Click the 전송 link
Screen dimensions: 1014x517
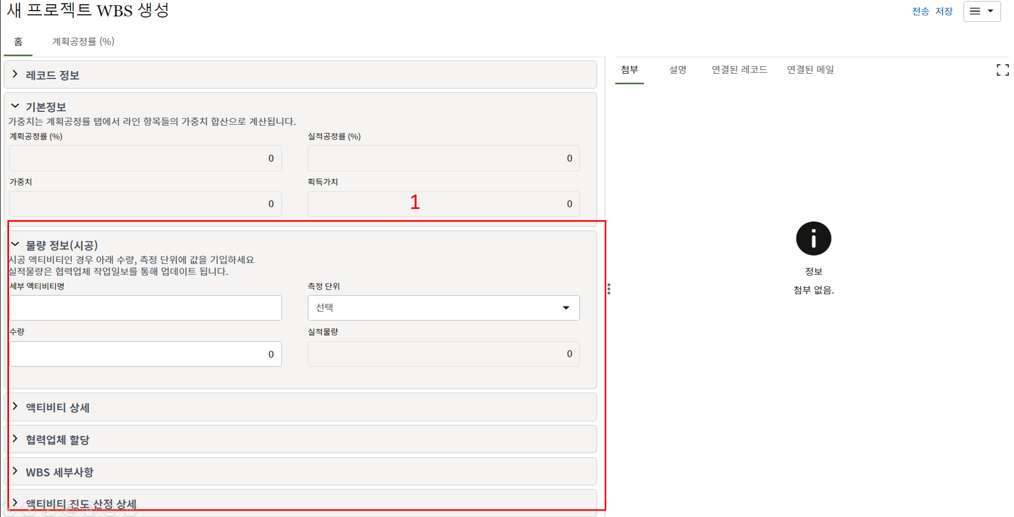[920, 11]
